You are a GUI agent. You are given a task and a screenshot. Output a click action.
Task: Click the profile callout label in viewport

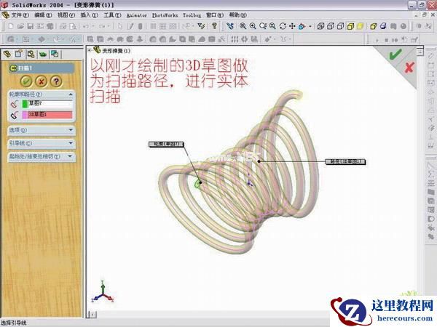coord(166,144)
